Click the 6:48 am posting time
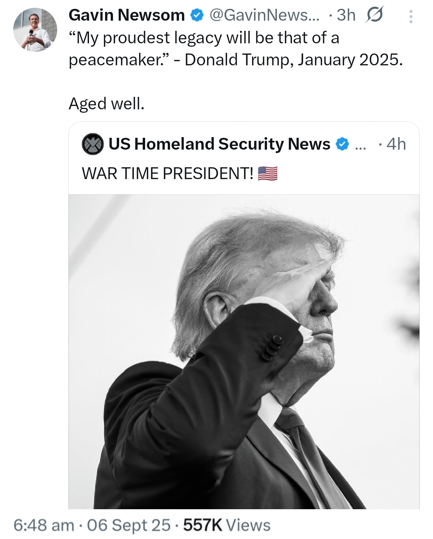Image resolution: width=433 pixels, height=539 pixels. point(44,525)
